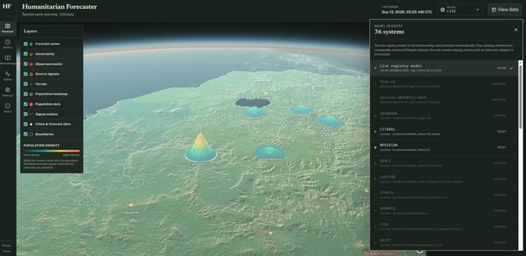Toggle the Population heatmap checkbox
The width and height of the screenshot is (526, 256).
click(x=25, y=94)
